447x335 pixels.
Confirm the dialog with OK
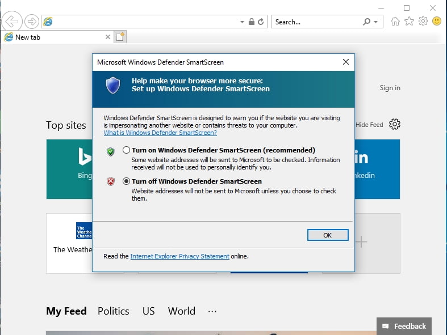328,235
